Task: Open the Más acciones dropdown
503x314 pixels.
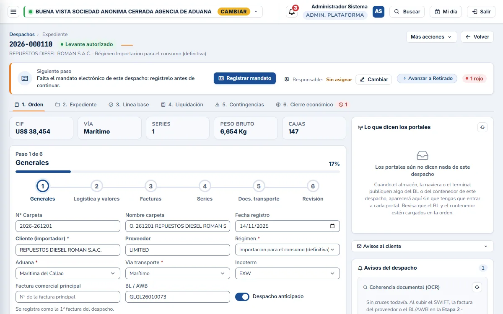Action: (x=432, y=37)
